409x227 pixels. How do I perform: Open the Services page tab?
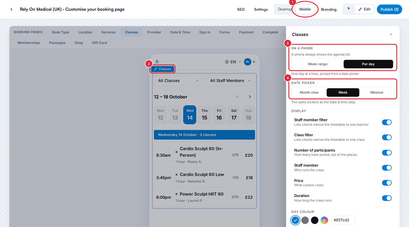click(108, 32)
